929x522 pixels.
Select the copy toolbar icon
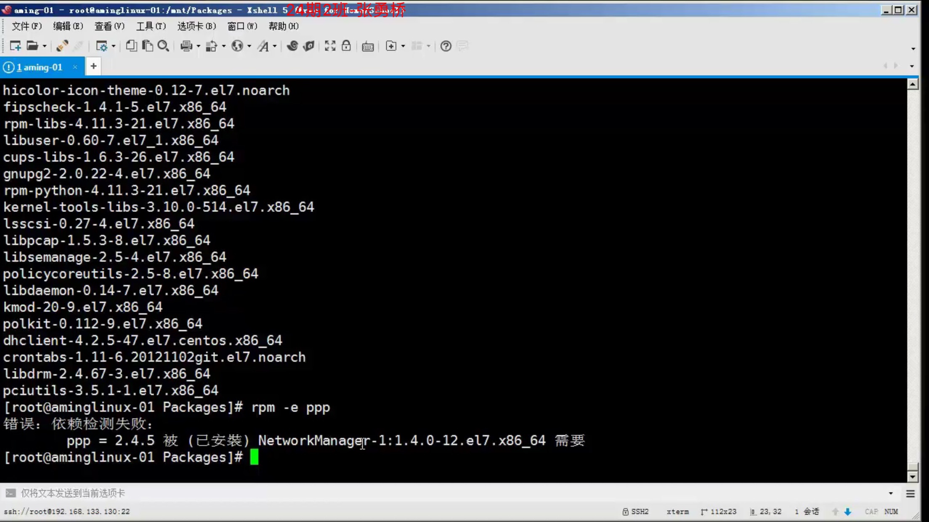point(131,45)
